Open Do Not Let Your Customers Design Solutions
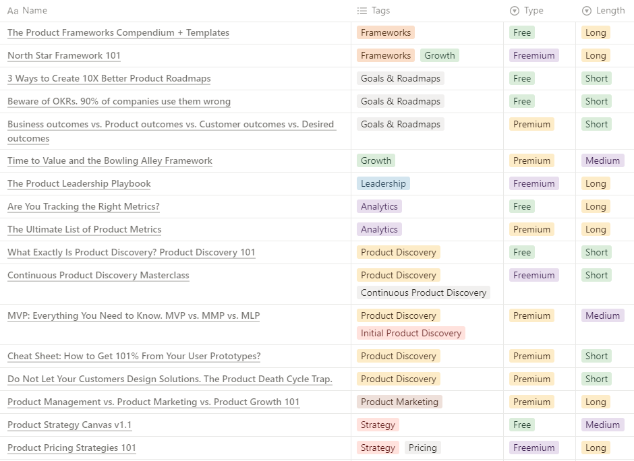The height and width of the screenshot is (461, 634). (170, 379)
